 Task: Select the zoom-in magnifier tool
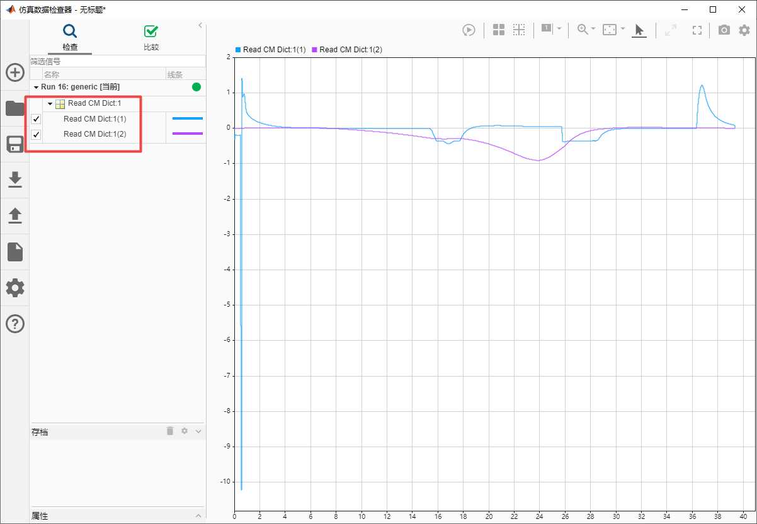583,30
